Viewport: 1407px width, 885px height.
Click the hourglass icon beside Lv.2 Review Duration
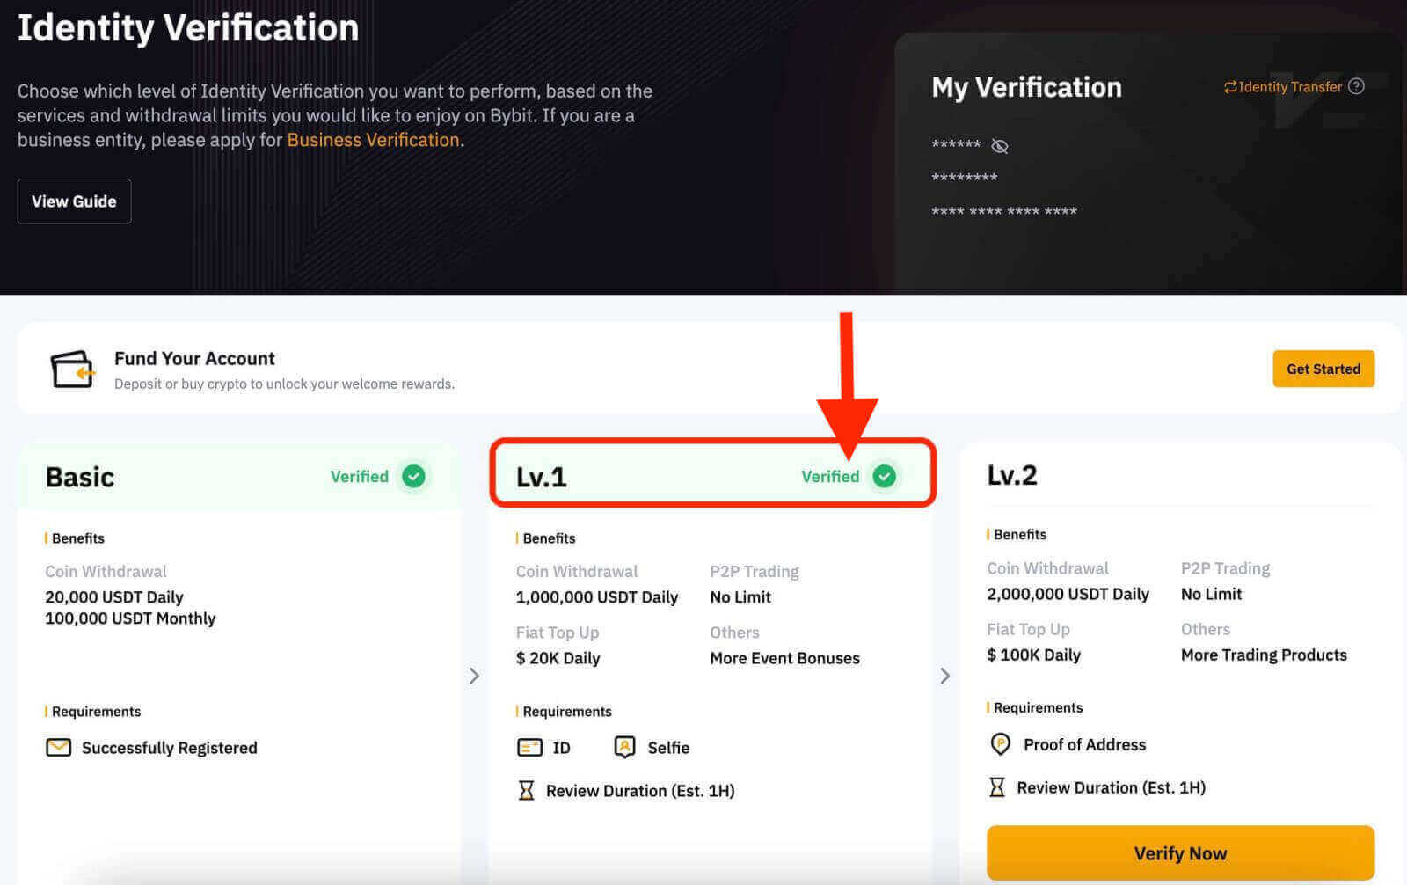tap(996, 786)
